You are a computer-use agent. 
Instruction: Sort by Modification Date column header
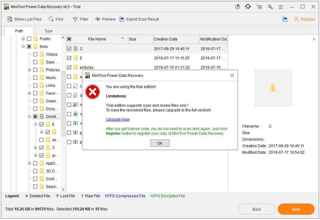(213, 39)
